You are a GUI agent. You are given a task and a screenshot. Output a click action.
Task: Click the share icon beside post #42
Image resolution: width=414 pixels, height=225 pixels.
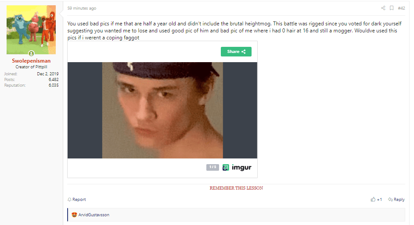pos(383,8)
